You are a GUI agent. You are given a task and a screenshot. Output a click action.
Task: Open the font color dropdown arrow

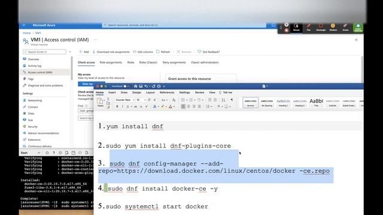pyautogui.click(x=174, y=107)
